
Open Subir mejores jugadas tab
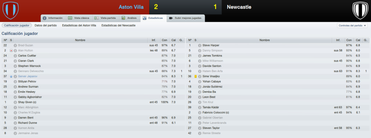tap(186, 18)
